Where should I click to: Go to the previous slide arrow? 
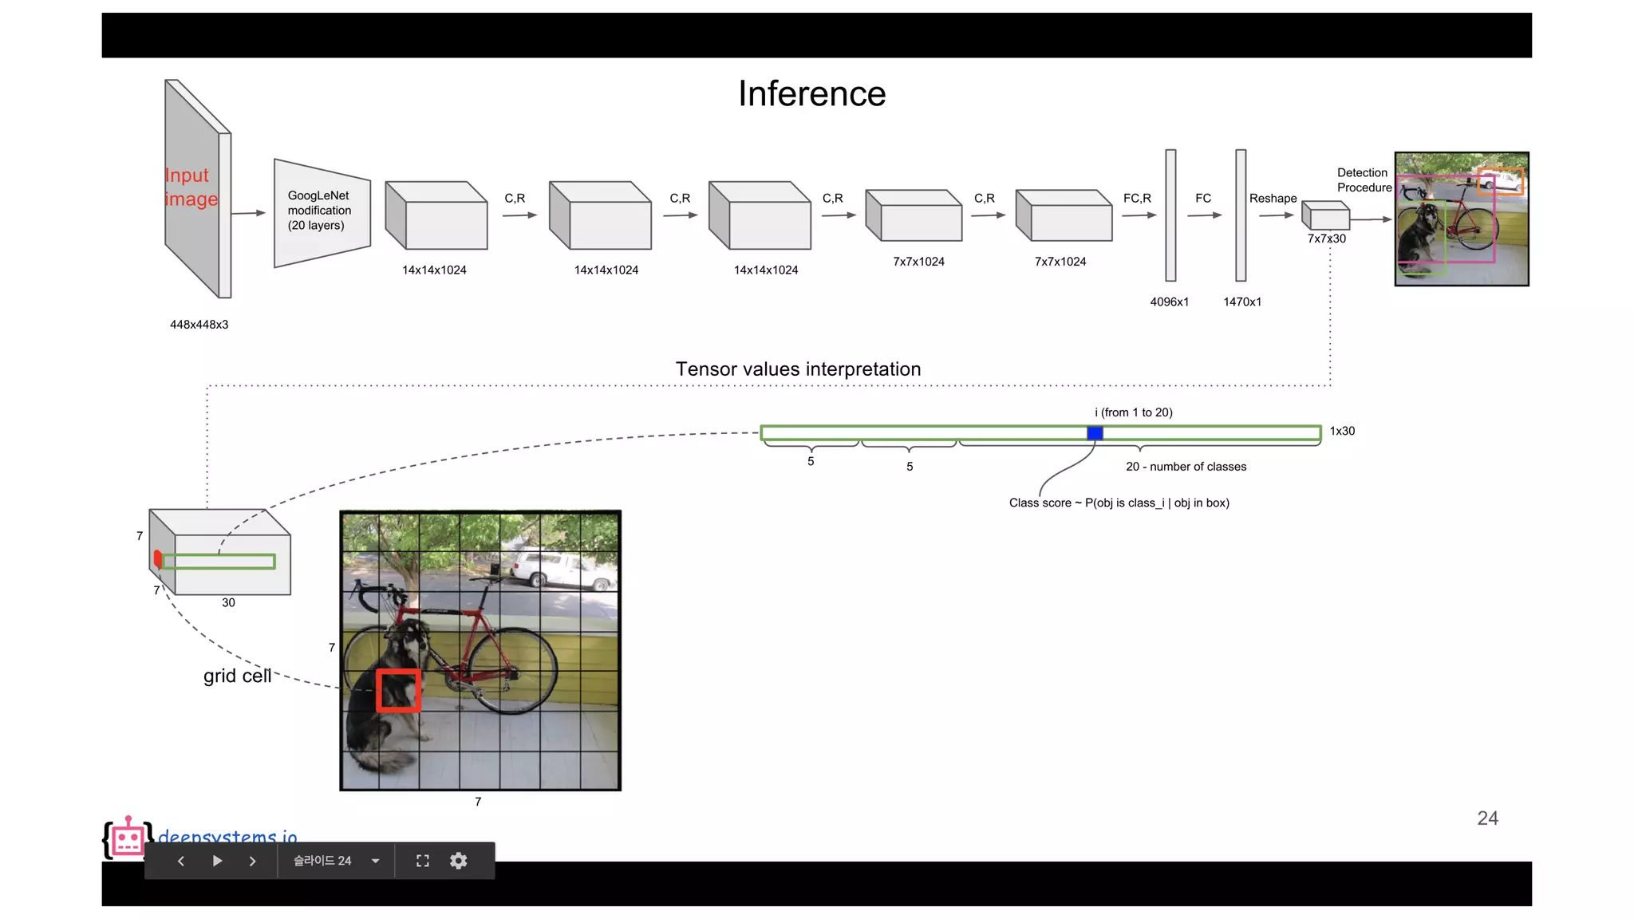pyautogui.click(x=181, y=861)
